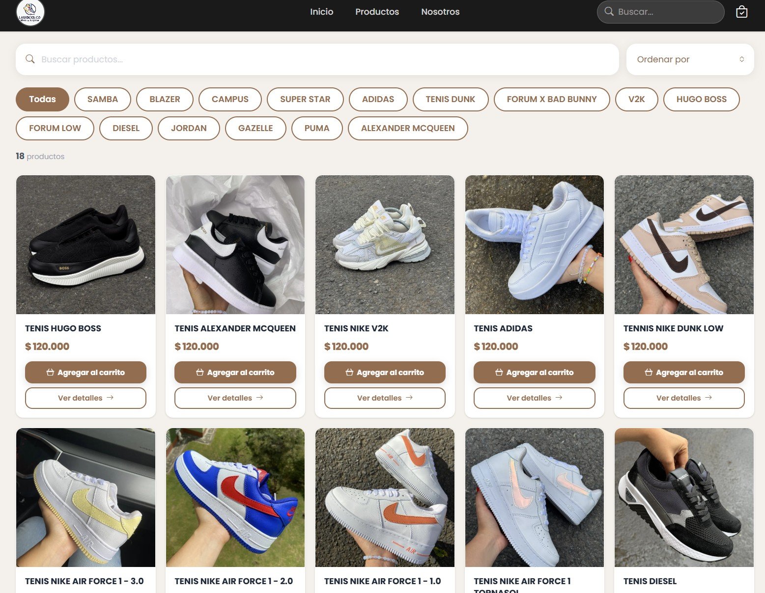Open the Nosotros menu item

coord(440,11)
